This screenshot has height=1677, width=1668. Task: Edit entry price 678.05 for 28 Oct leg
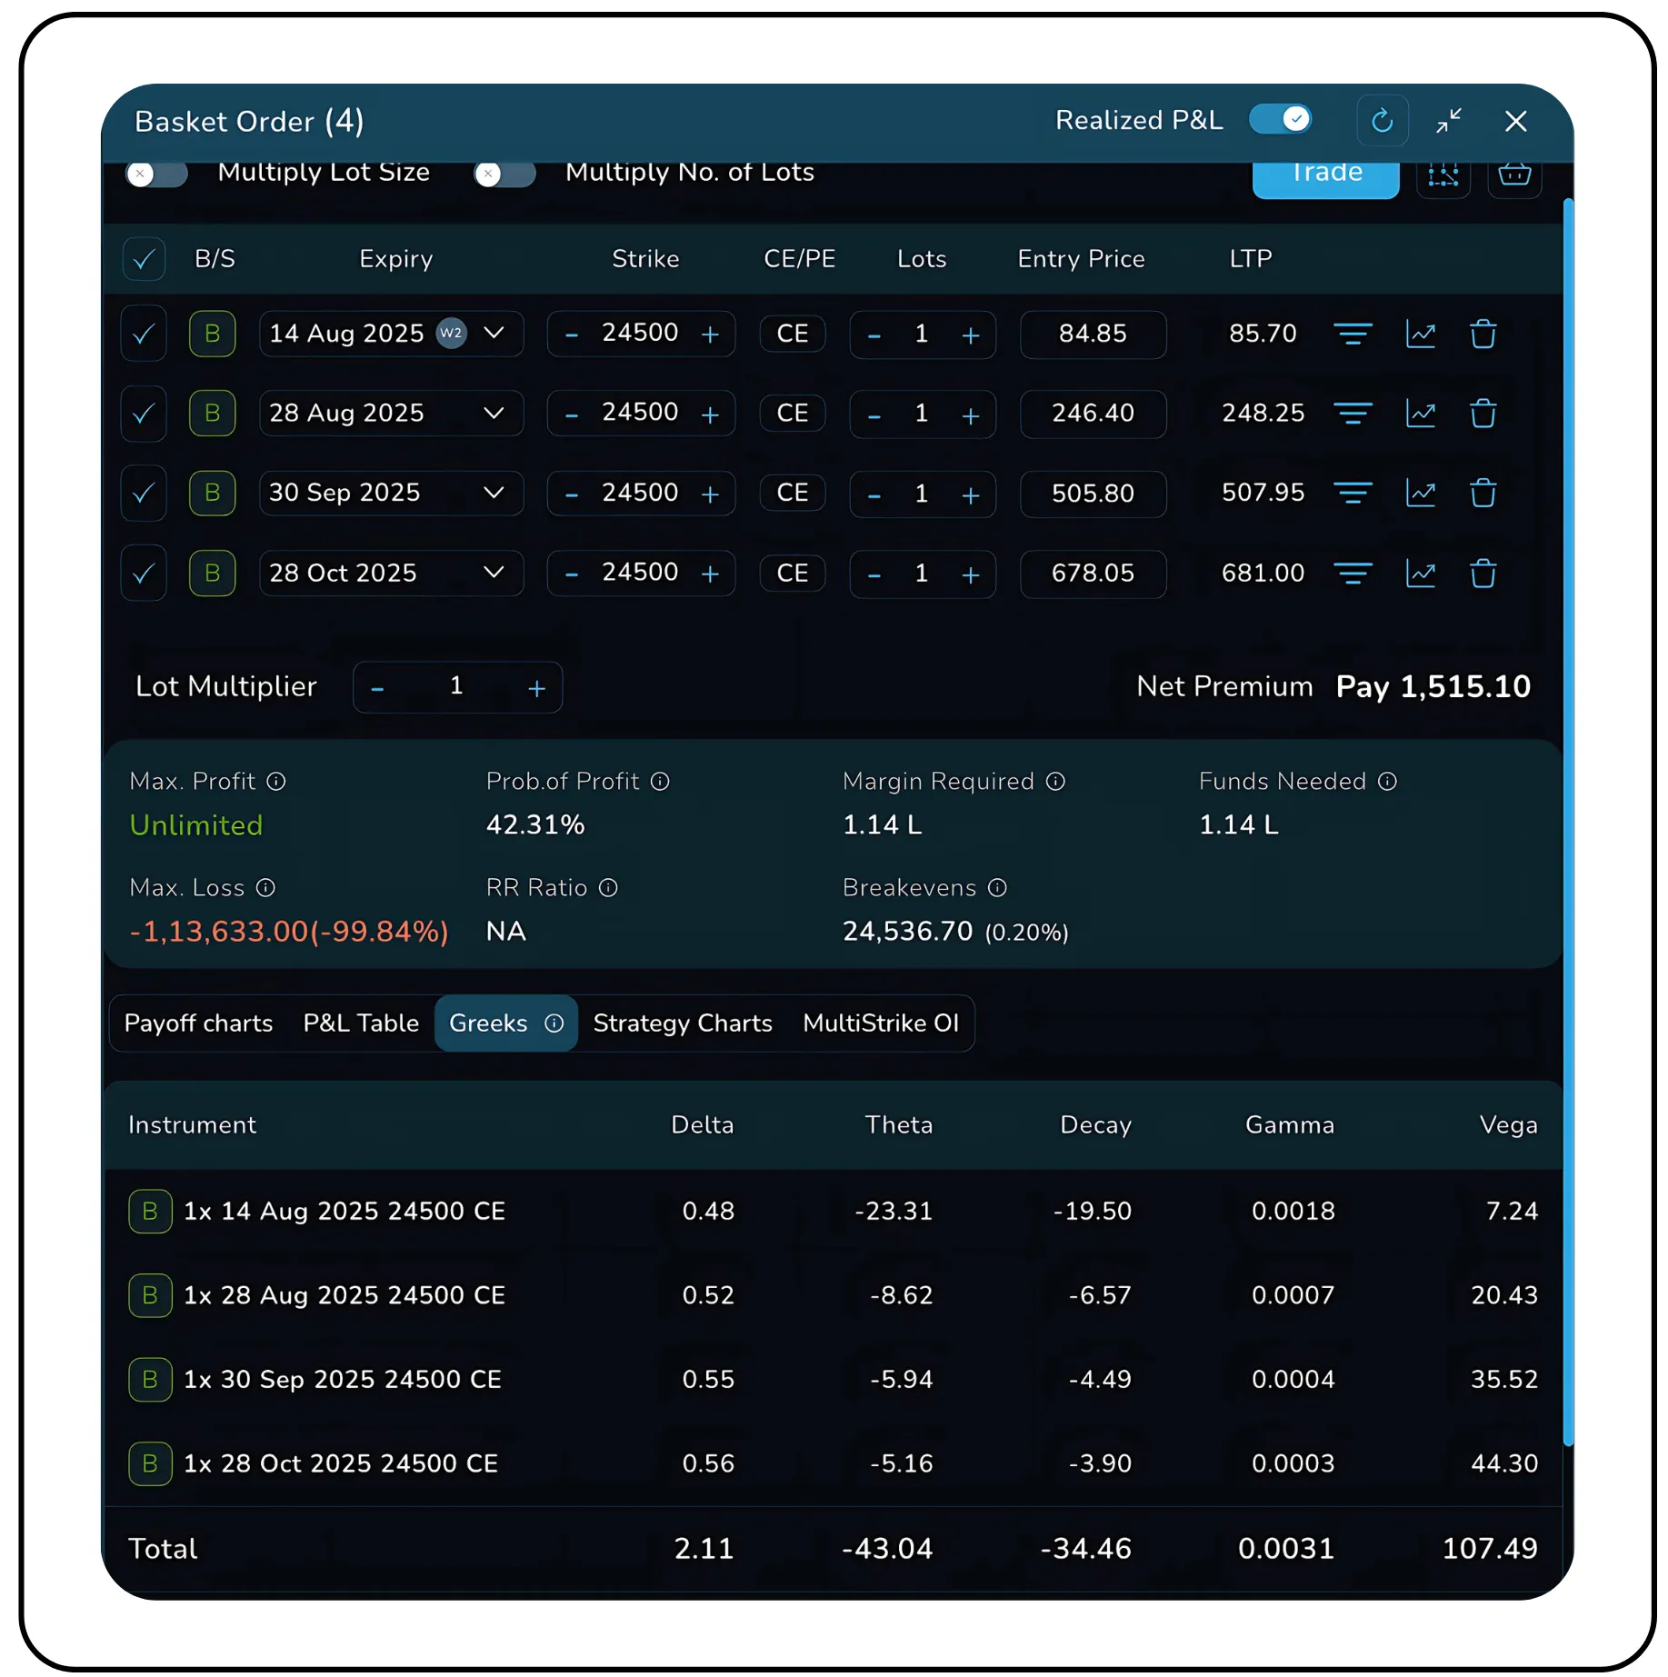pyautogui.click(x=1093, y=574)
